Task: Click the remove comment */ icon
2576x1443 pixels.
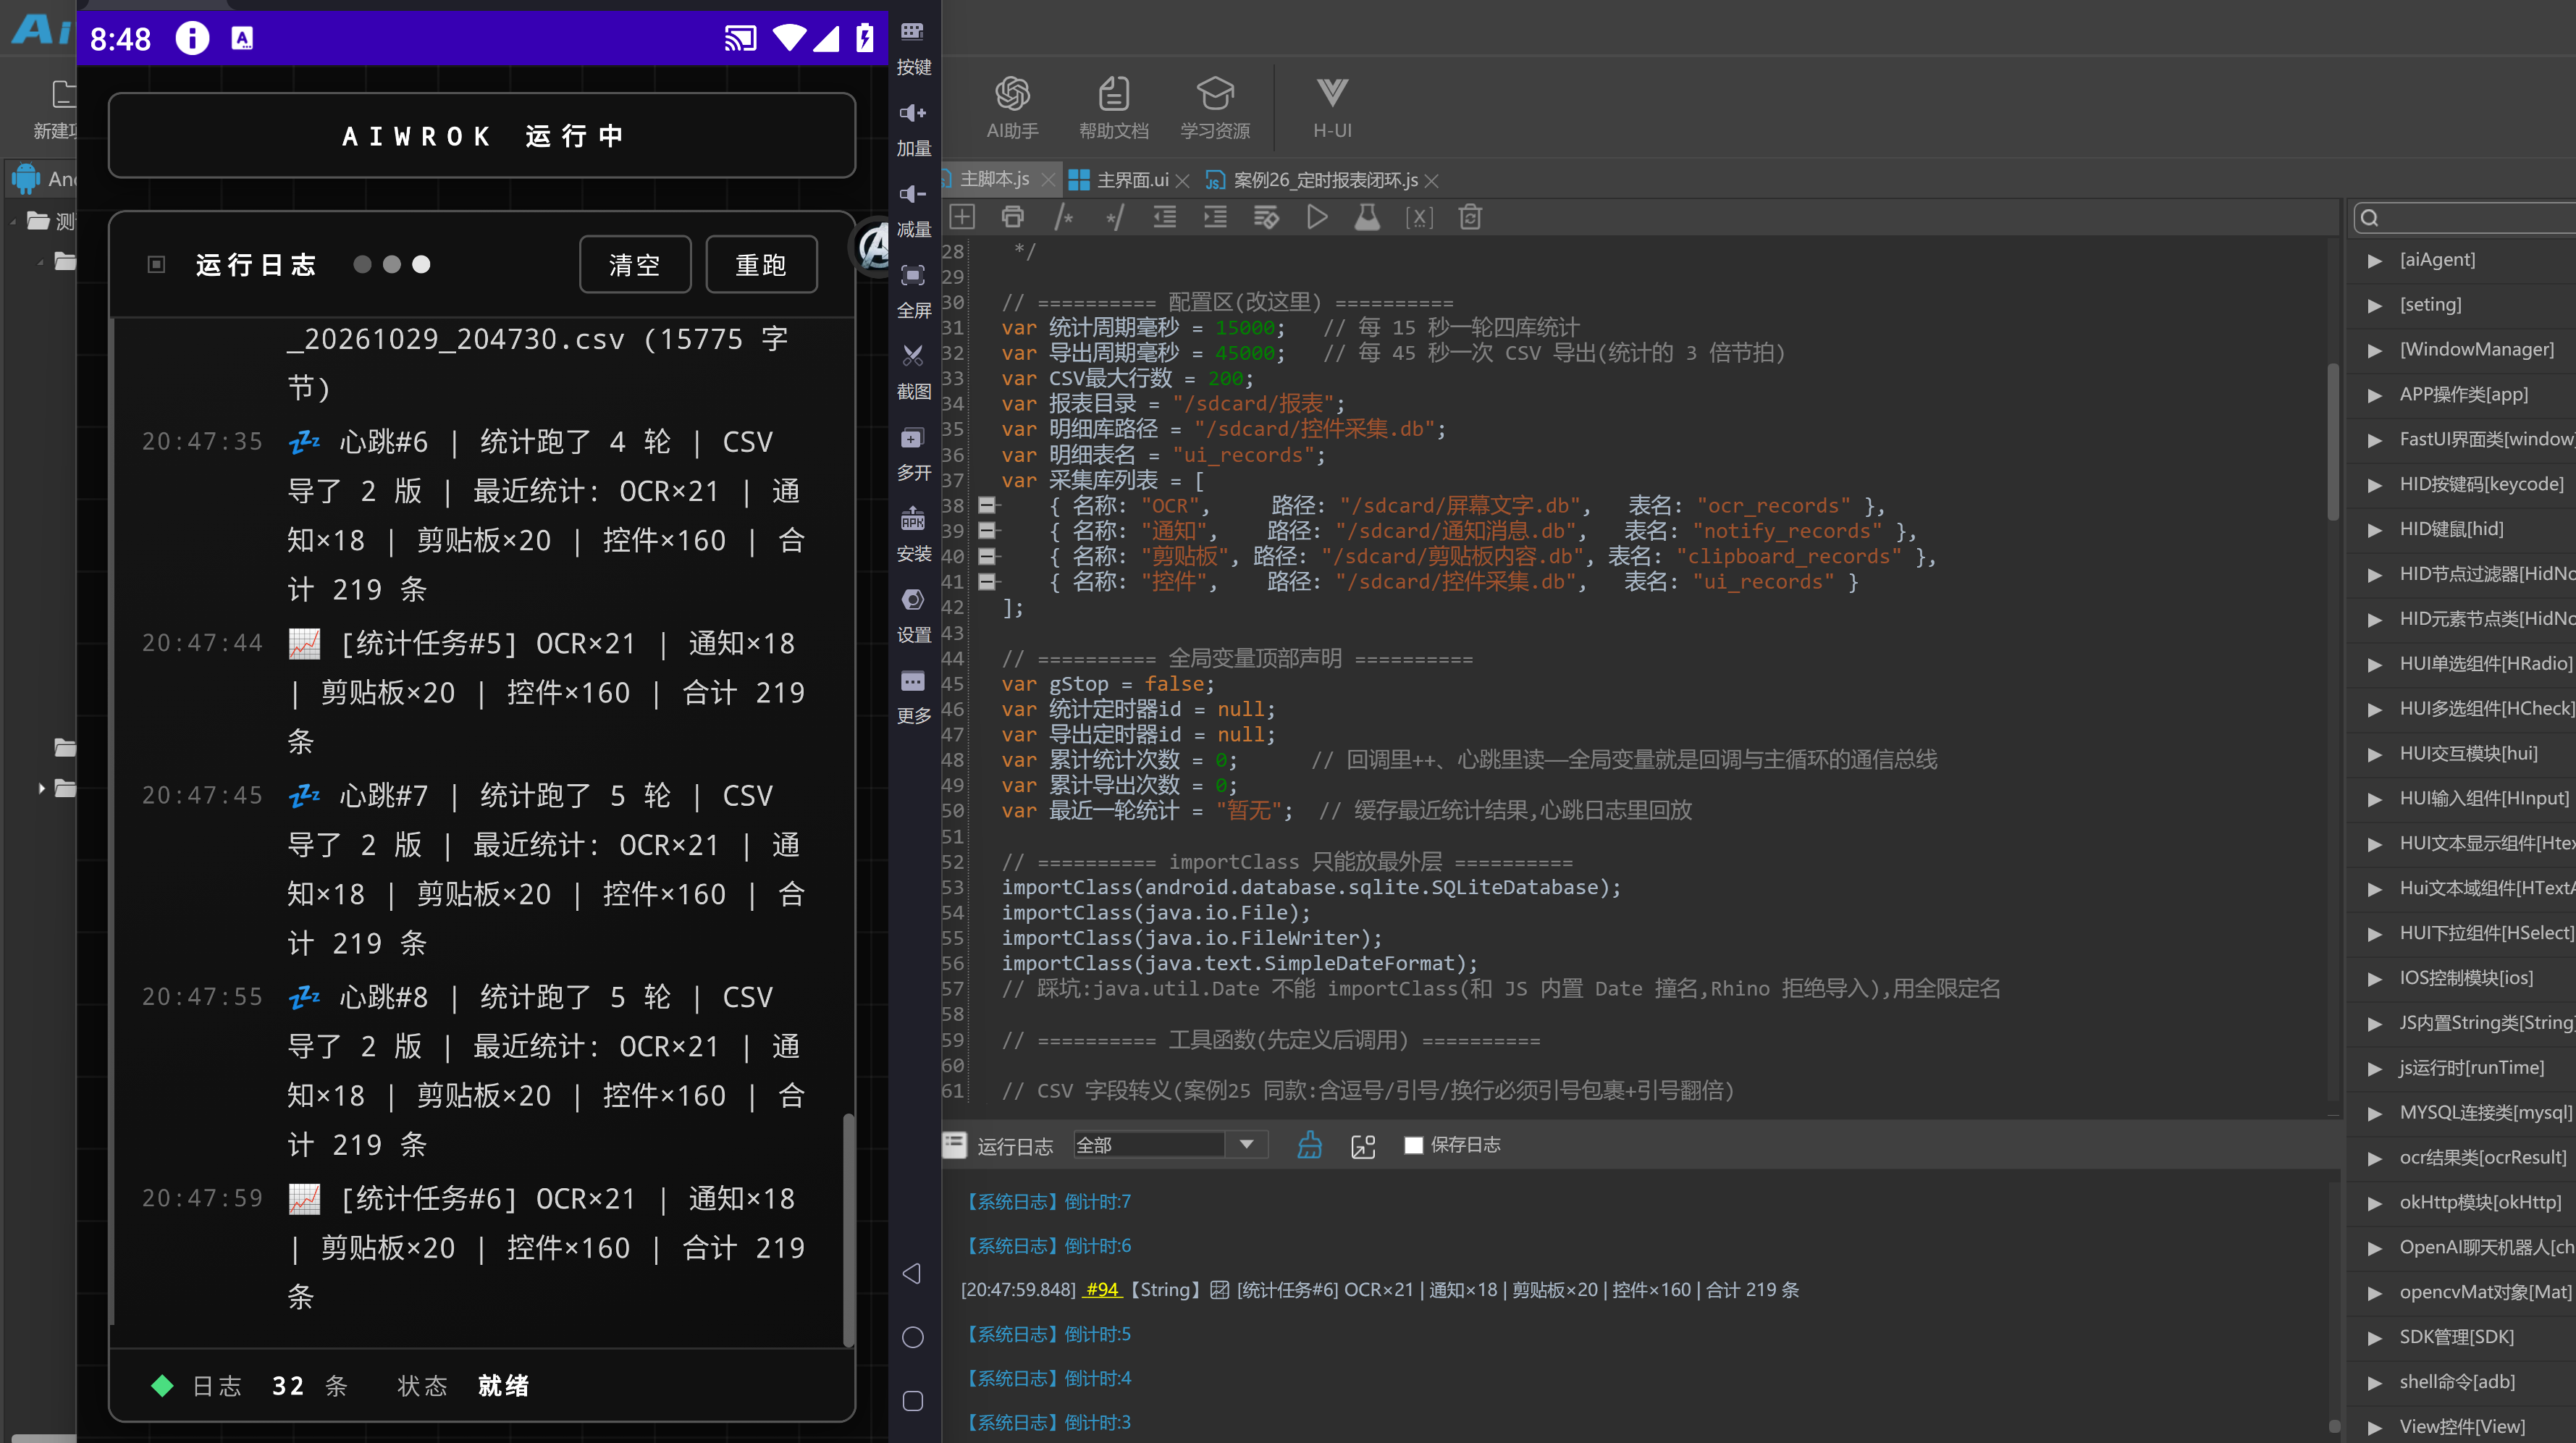Action: [x=1114, y=217]
